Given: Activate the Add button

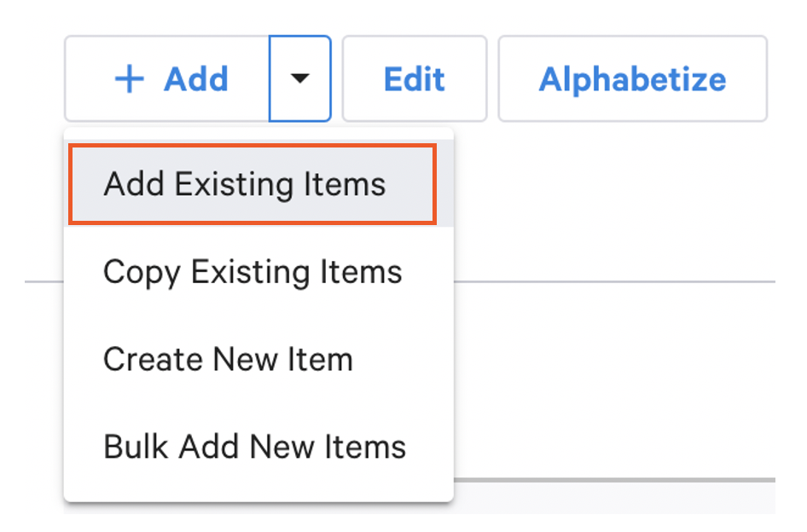Looking at the screenshot, I should pos(168,78).
